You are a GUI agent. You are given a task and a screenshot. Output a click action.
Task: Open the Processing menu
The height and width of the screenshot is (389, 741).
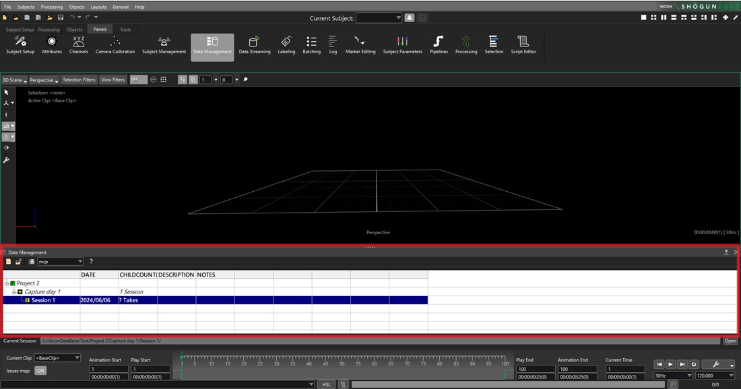(x=52, y=7)
